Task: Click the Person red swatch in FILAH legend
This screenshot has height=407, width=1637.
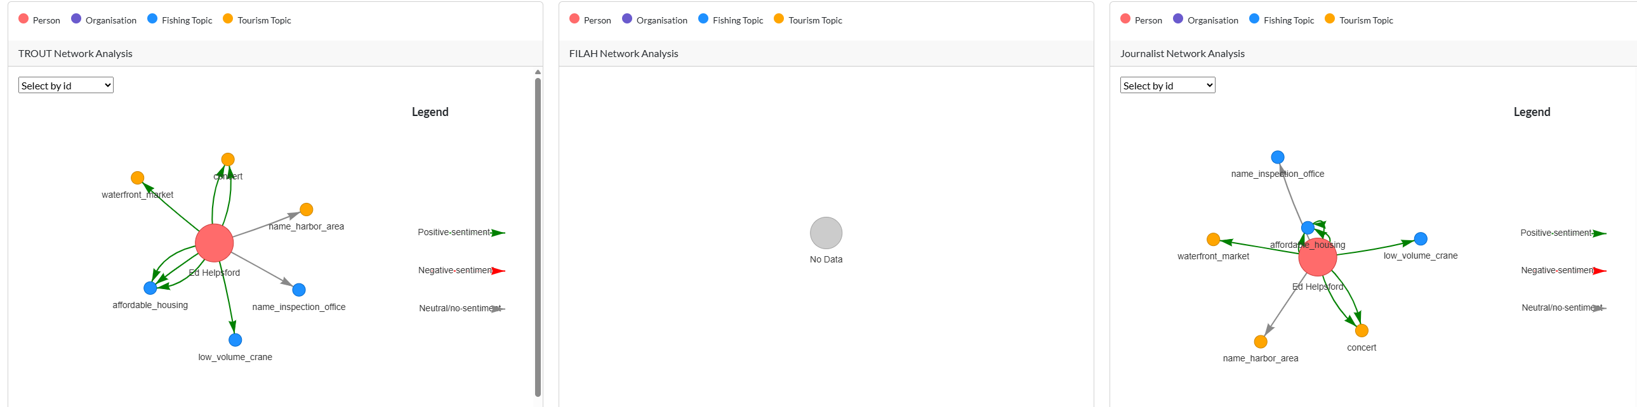Action: [574, 19]
